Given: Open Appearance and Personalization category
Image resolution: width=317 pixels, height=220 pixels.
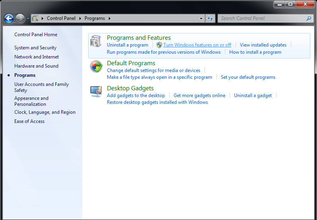Looking at the screenshot, I should click(31, 101).
